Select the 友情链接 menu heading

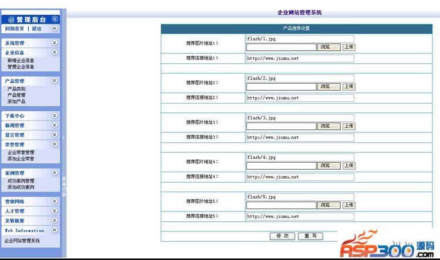(15, 221)
